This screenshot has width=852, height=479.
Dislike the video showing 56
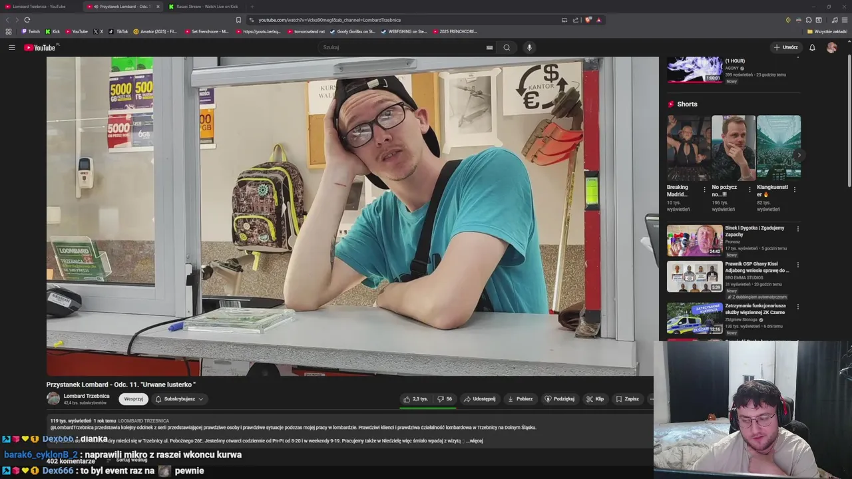[x=445, y=399]
